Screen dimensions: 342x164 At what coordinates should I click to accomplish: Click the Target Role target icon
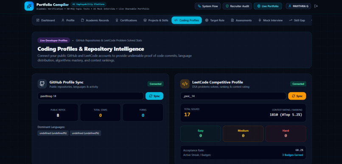(x=207, y=20)
